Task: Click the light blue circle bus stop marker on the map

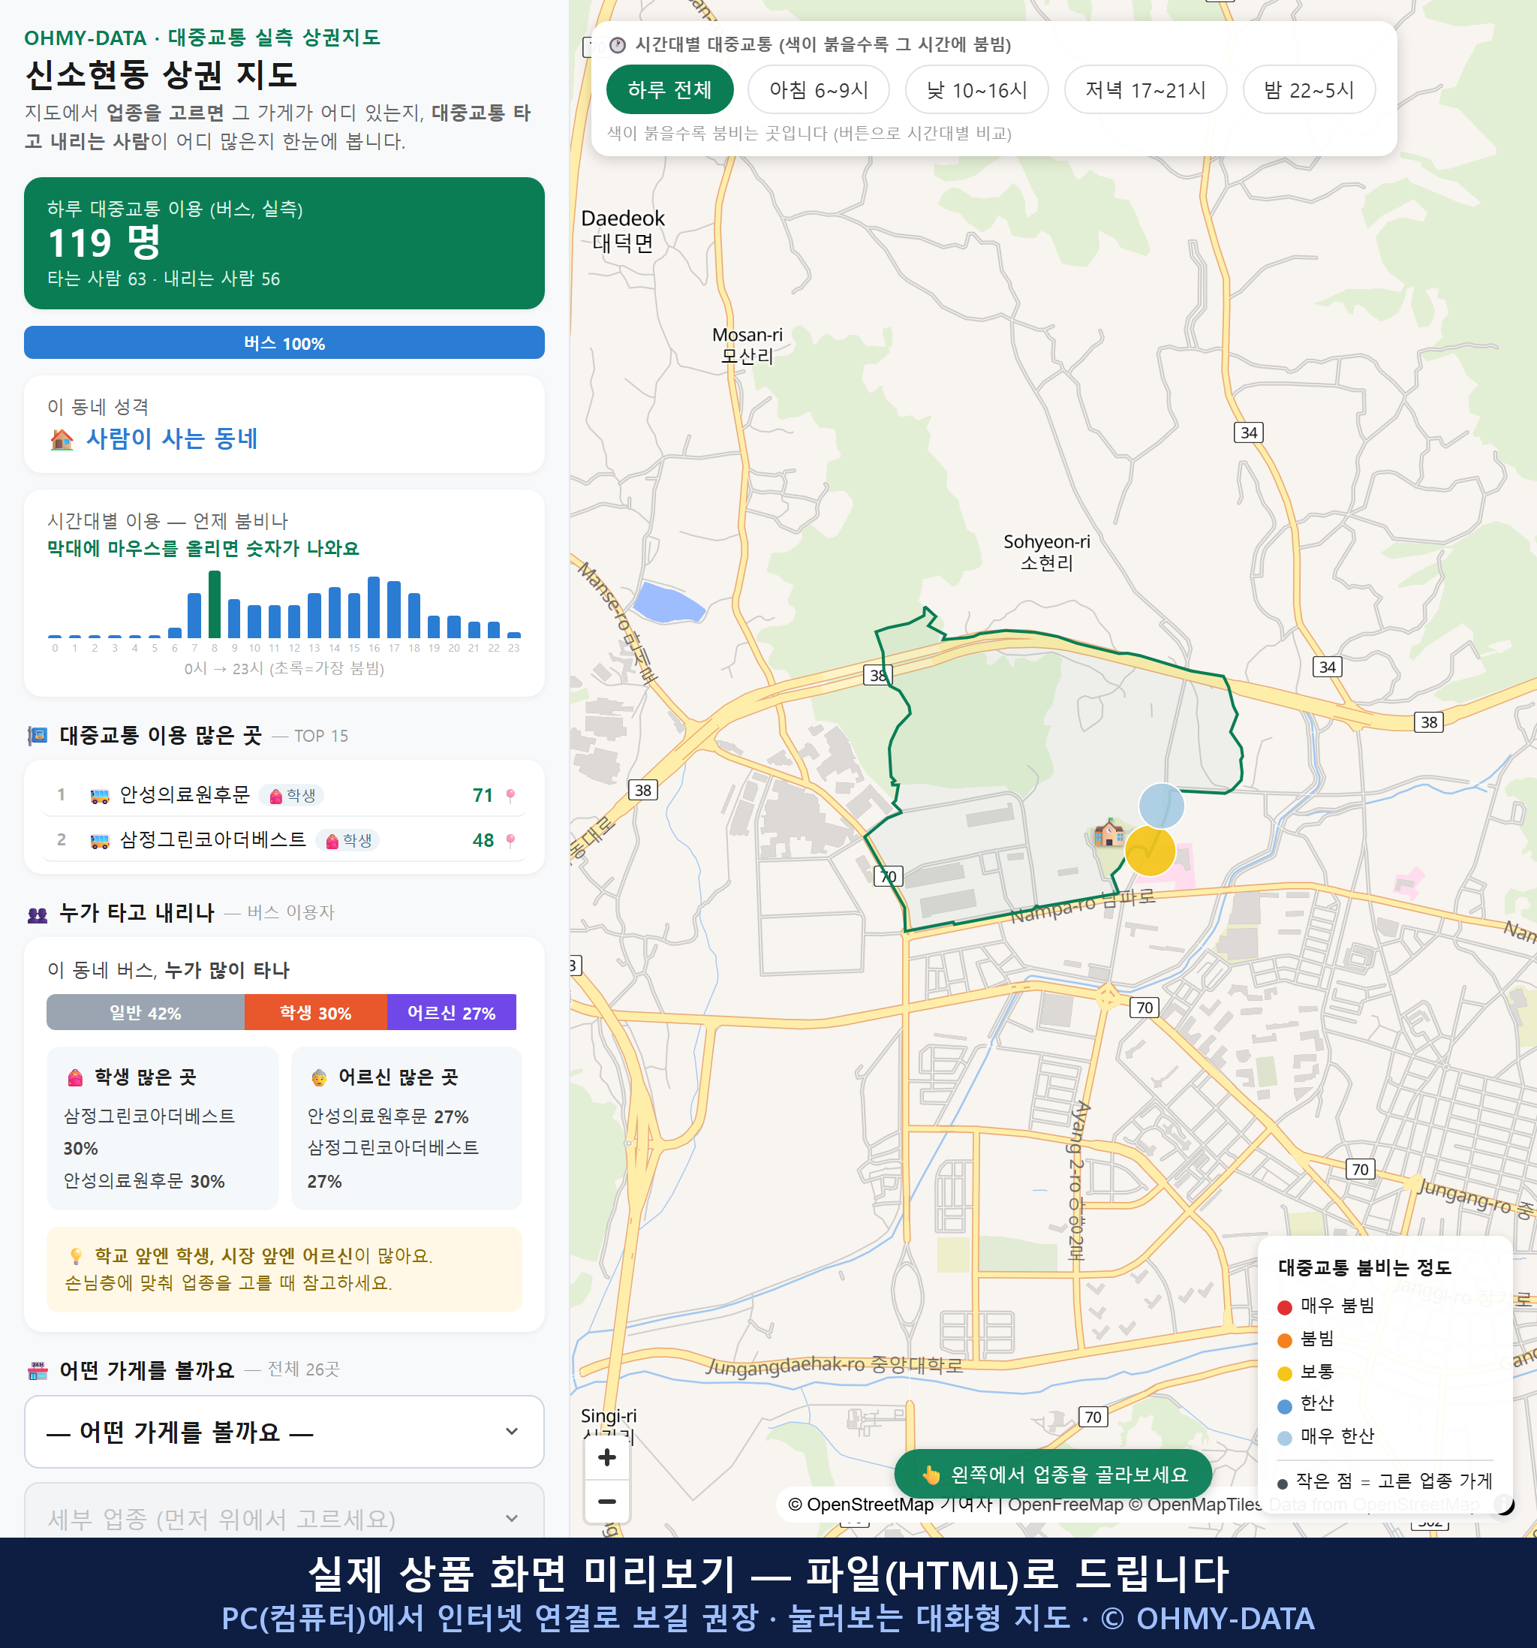Action: click(1162, 806)
